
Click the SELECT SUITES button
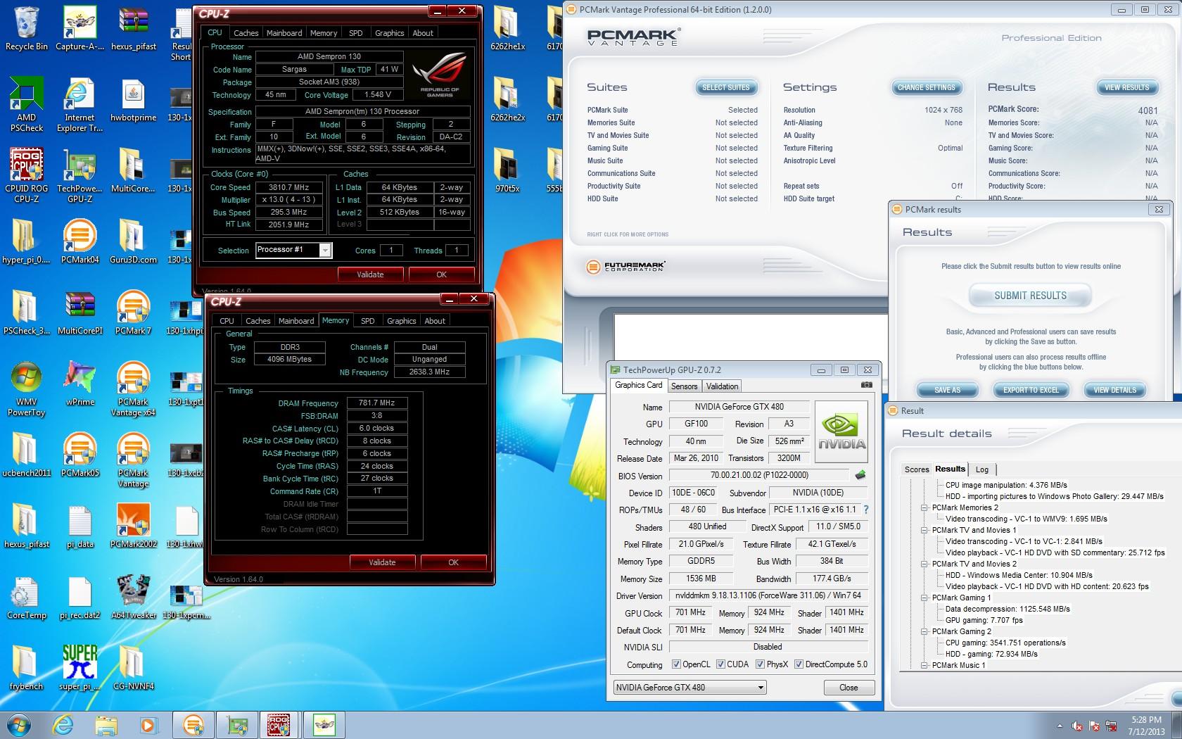726,87
